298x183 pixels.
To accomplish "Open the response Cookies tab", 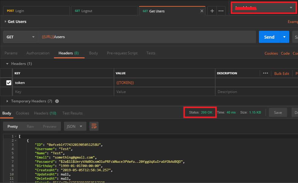I will 22,113.
